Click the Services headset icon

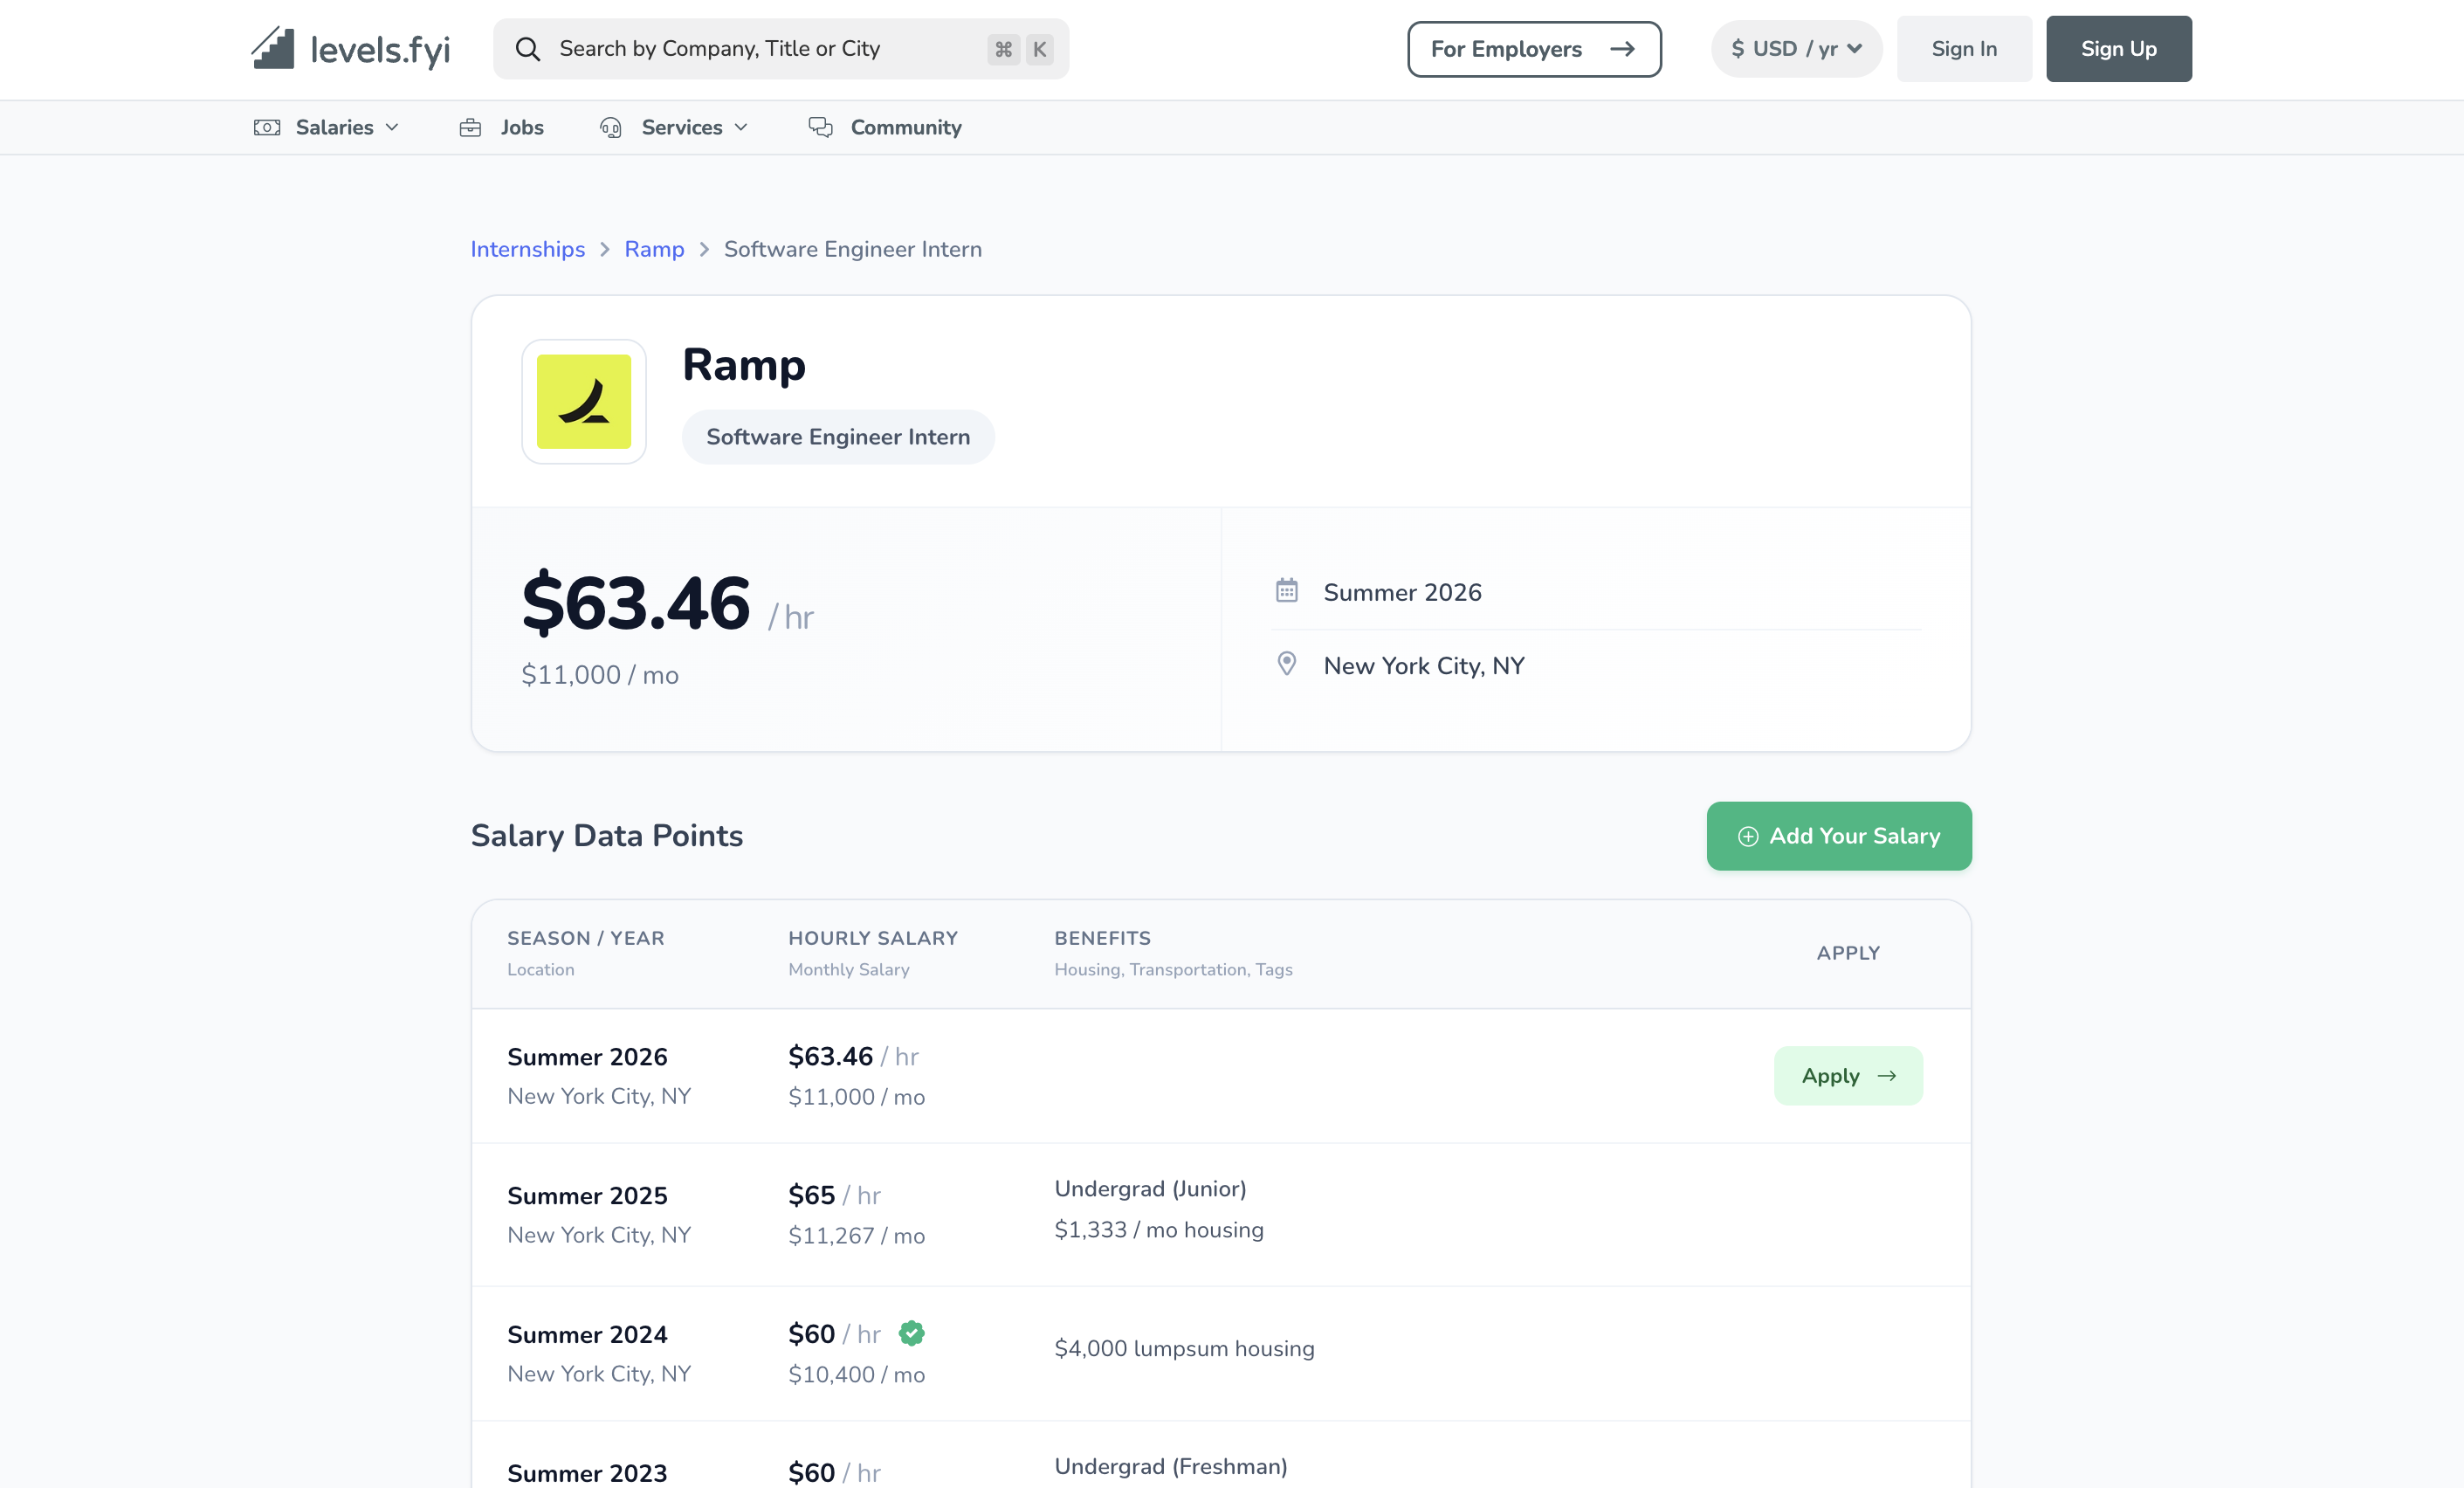pos(610,128)
